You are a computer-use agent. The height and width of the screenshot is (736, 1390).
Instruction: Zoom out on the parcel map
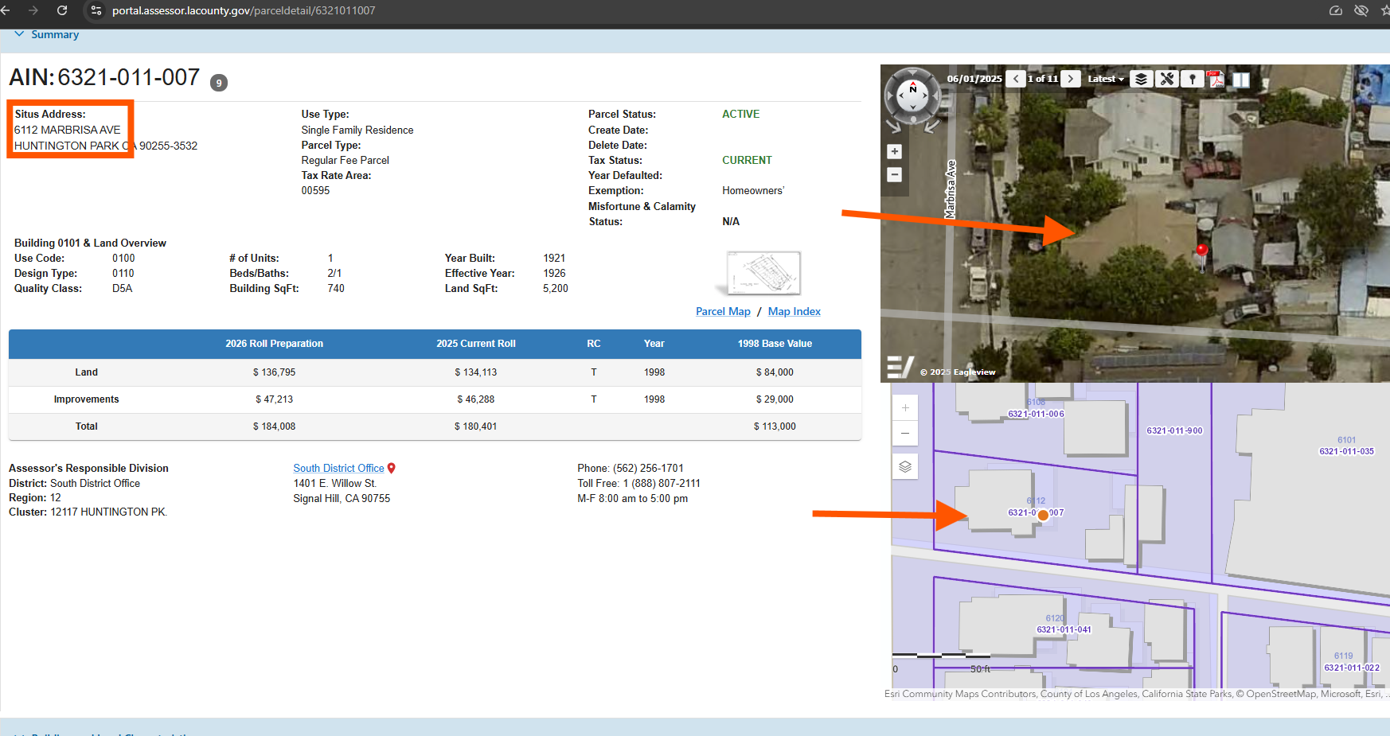point(905,434)
